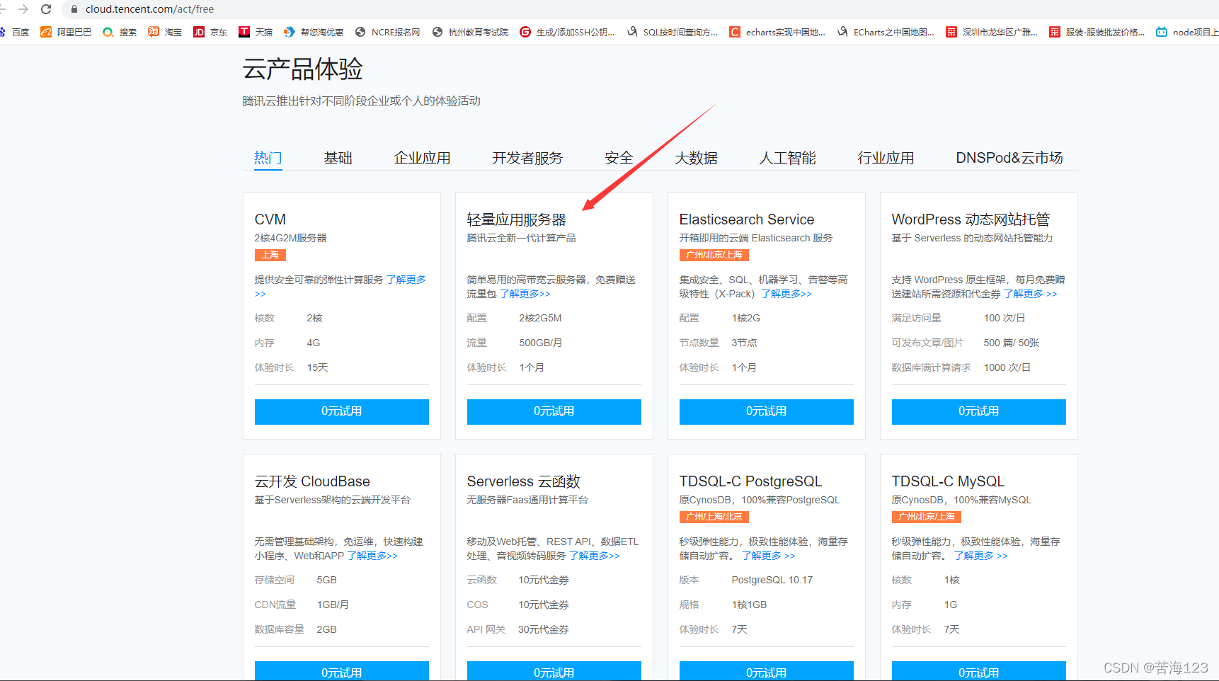Click the Elasticsearch Service card title
The image size is (1219, 681).
coord(747,219)
